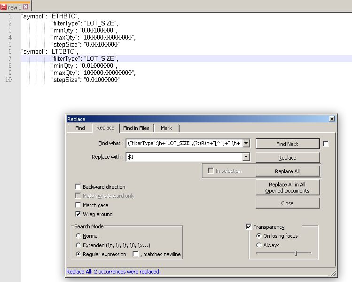Expand the 'Replace with' history dropdown
This screenshot has width=352, height=282.
246,157
